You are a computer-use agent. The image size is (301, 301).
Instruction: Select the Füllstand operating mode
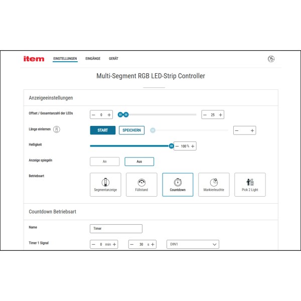(141, 185)
